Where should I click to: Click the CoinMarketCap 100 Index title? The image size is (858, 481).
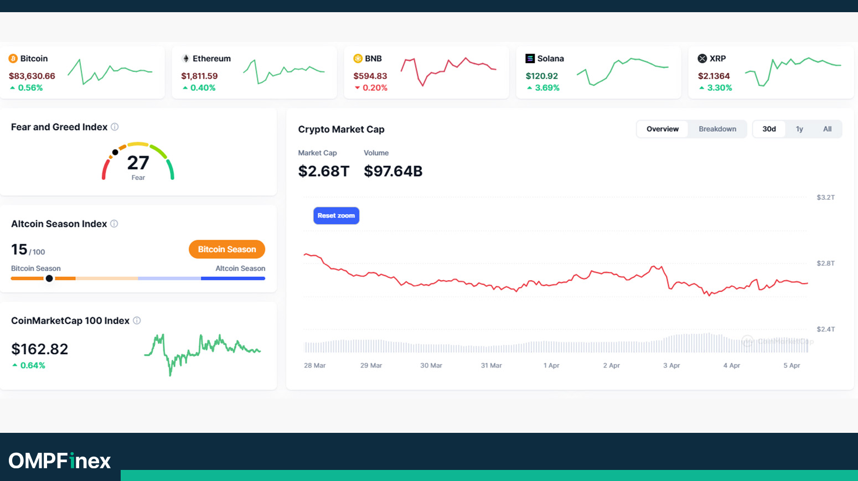coord(70,320)
